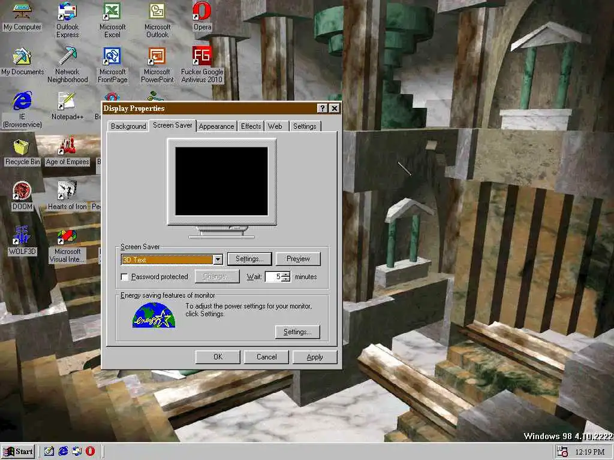Click the taskbar clock 12:19 PM
614x460 pixels.
(x=590, y=452)
